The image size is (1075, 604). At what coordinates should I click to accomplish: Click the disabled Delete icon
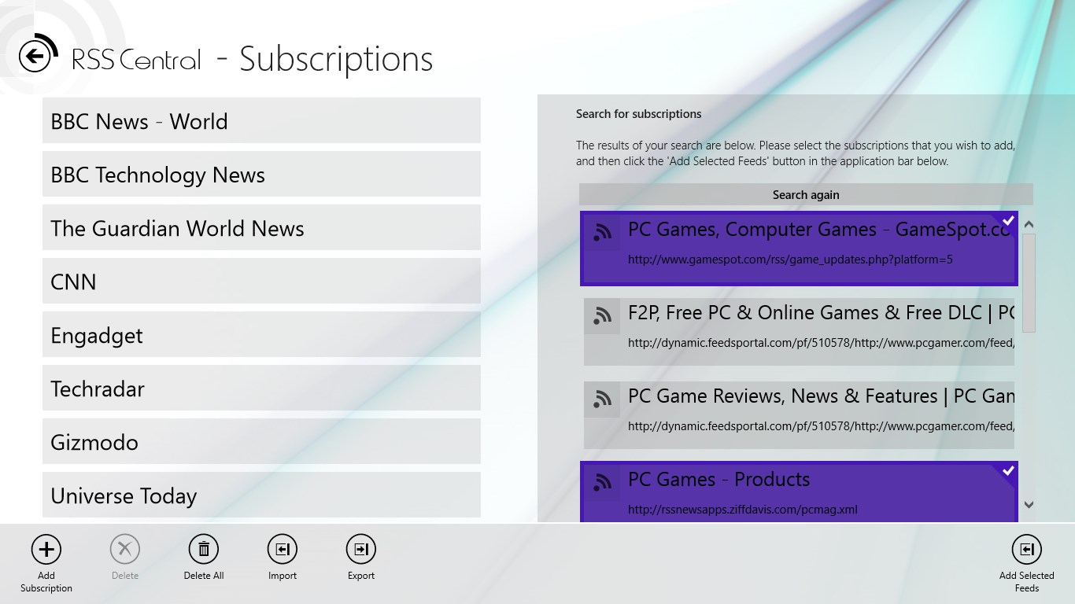tap(124, 548)
